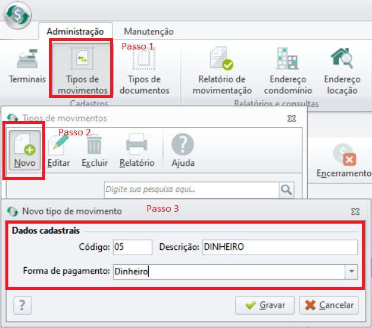Open Endereço locação lookup
Viewport: 372px width, 328px height.
point(342,71)
